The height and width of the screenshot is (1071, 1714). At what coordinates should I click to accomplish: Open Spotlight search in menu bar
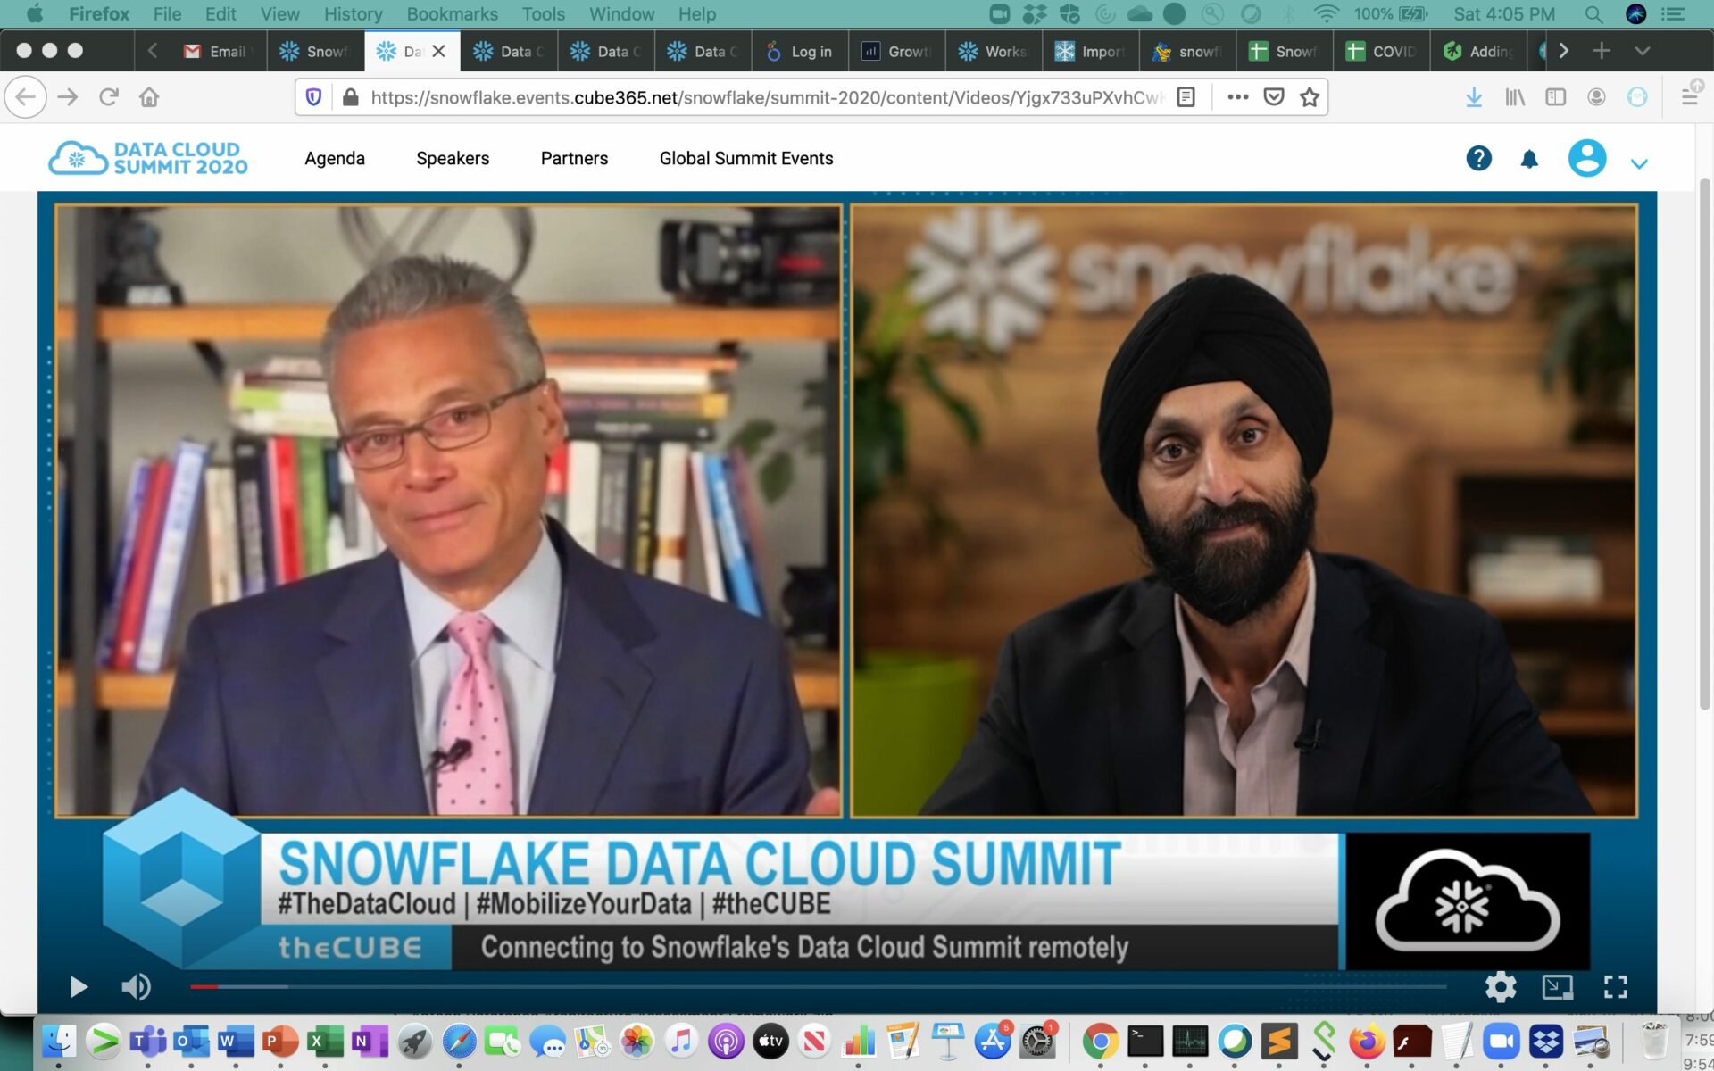pos(1593,14)
